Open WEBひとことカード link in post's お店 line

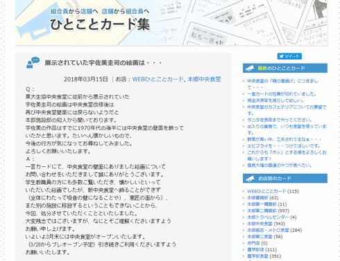pos(158,79)
